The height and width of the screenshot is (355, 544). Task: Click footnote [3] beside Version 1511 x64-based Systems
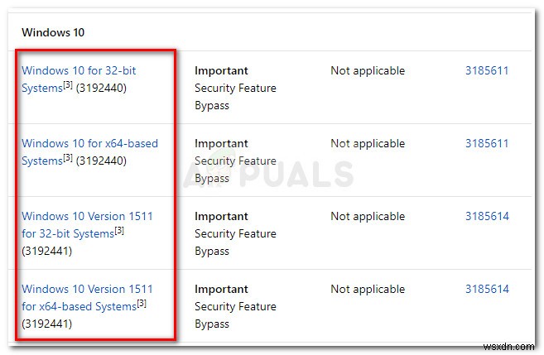(142, 305)
